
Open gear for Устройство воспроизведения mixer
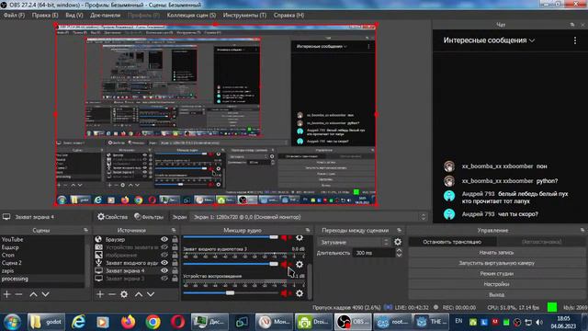pos(300,293)
